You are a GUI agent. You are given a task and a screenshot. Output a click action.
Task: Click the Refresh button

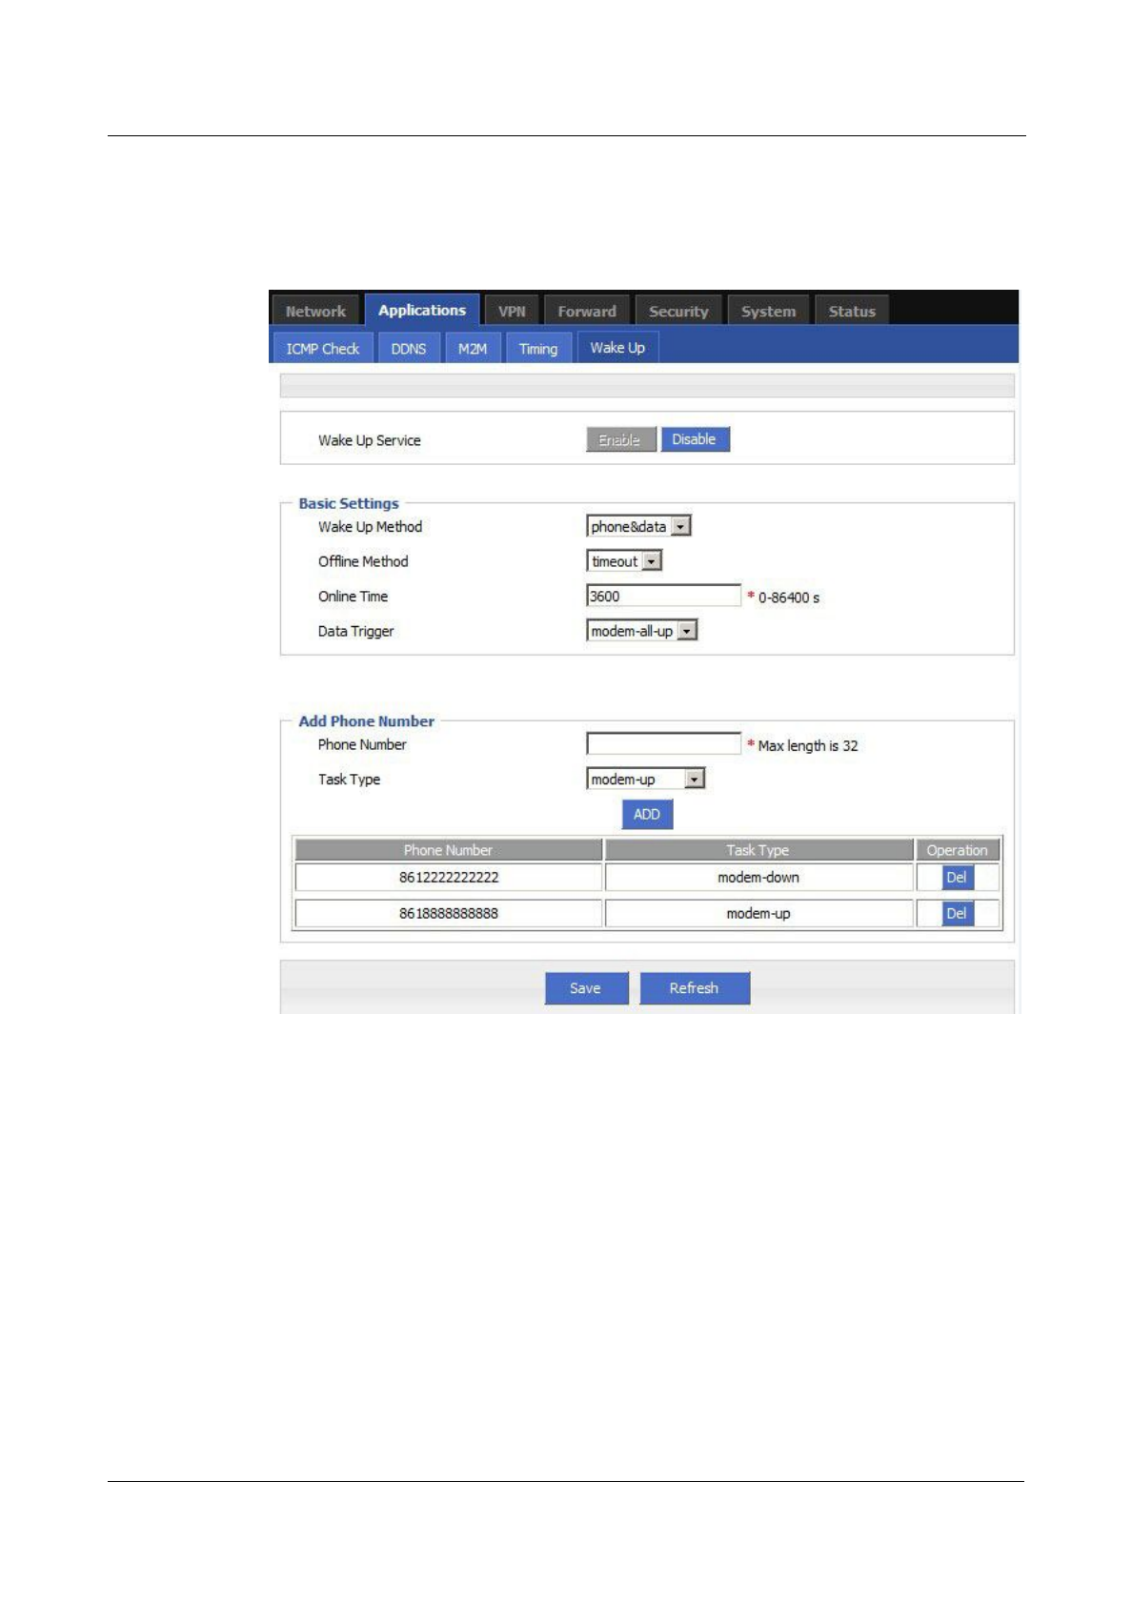(695, 988)
